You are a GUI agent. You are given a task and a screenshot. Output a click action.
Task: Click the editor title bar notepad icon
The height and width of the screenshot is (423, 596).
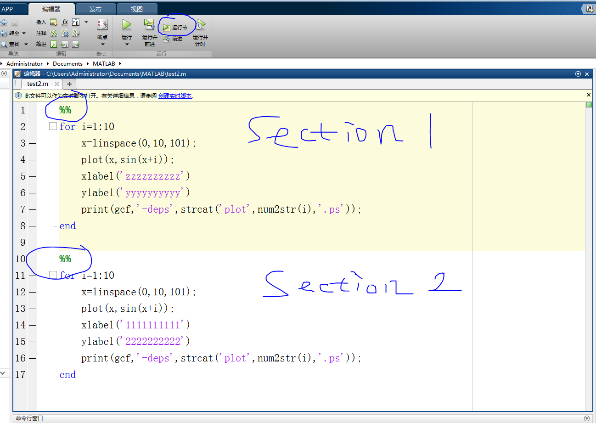pyautogui.click(x=18, y=73)
